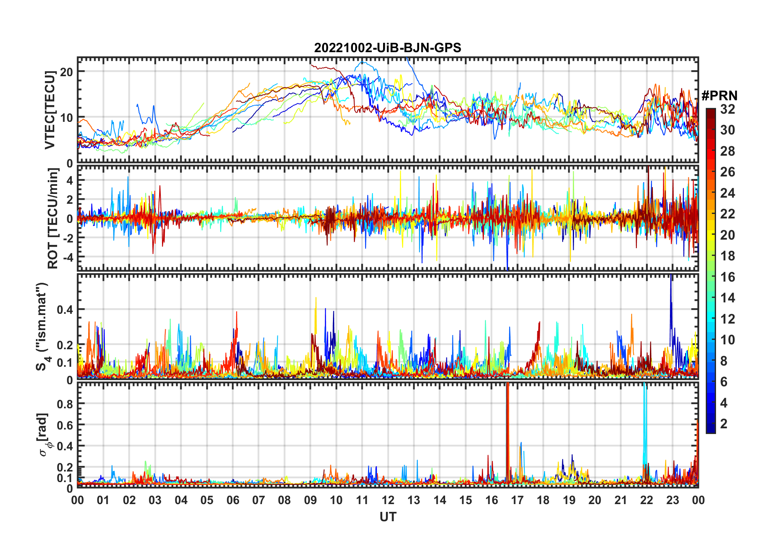Select the "UT" x-axis label
The height and width of the screenshot is (542, 776).
[388, 517]
